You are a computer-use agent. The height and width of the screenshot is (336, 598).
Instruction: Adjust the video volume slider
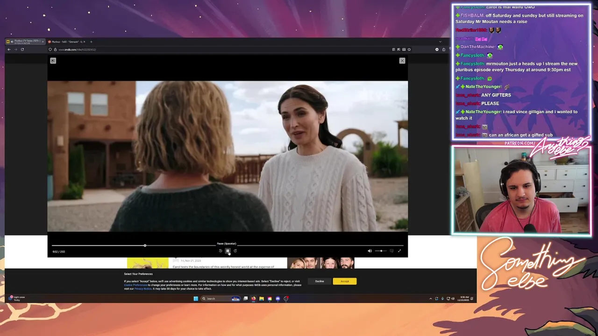pyautogui.click(x=381, y=251)
